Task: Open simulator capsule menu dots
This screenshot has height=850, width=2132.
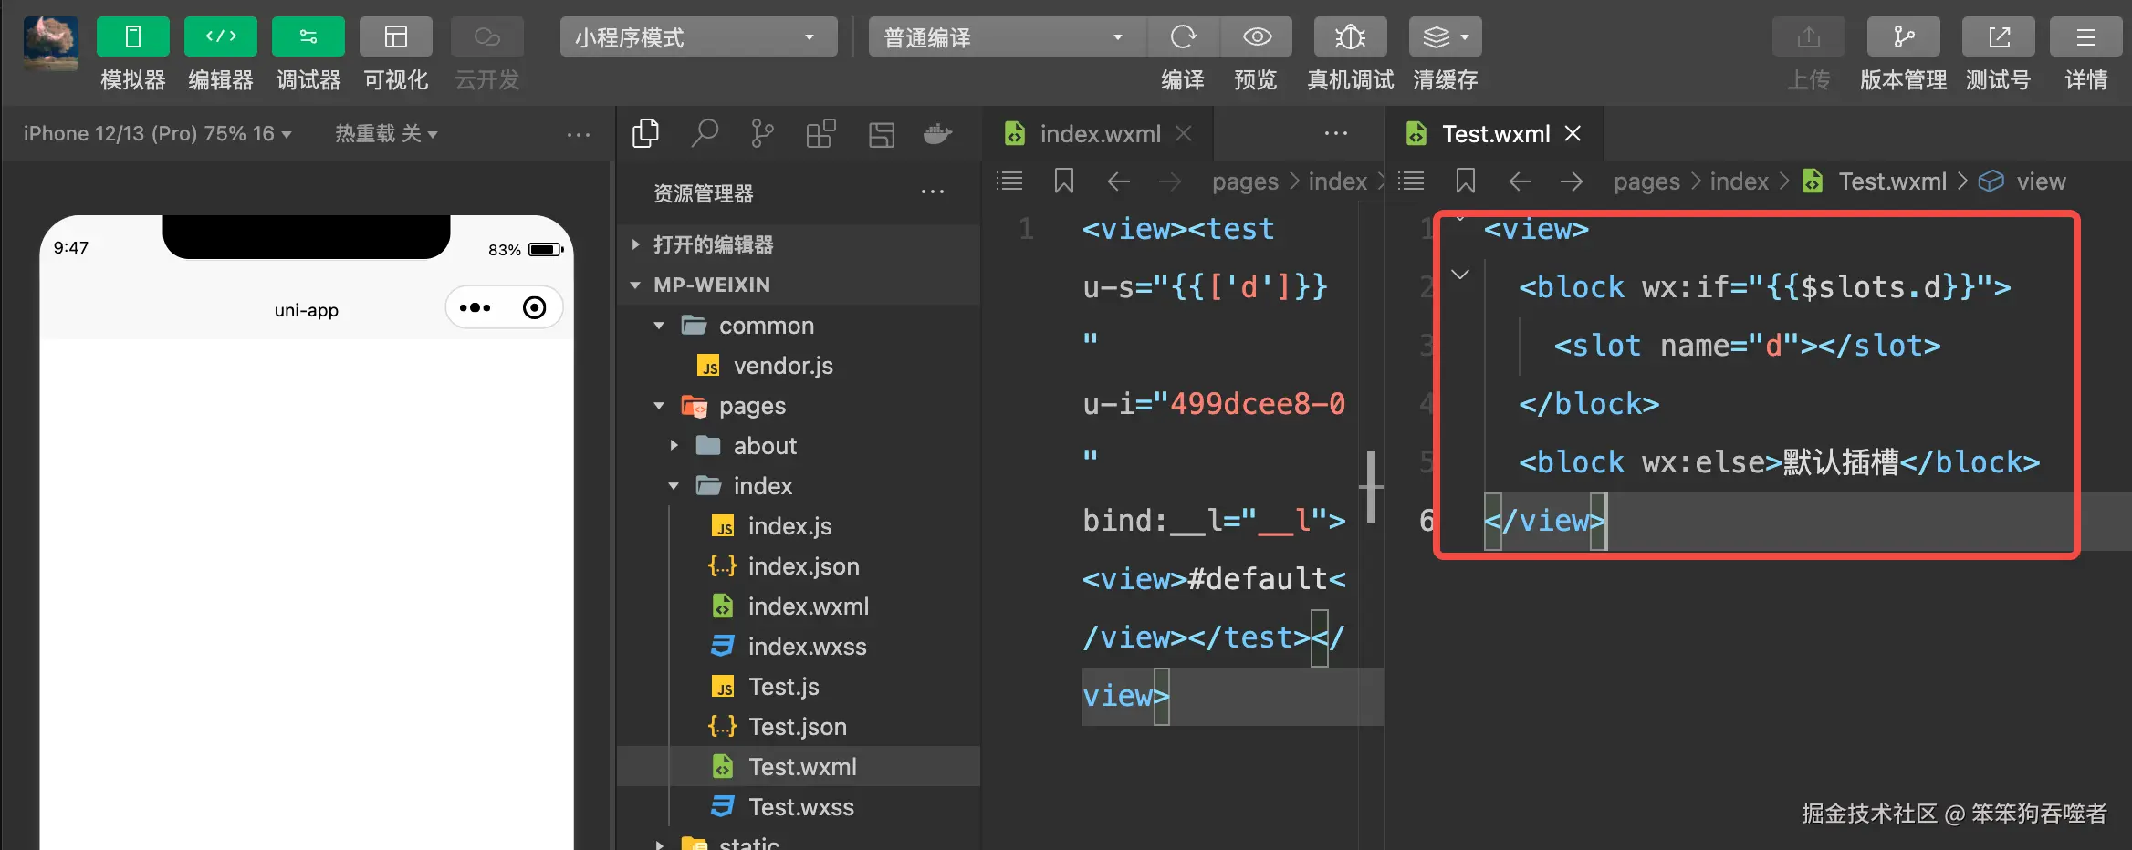Action: pos(475,307)
